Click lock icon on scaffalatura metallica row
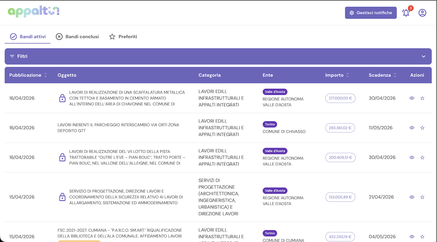437x242 pixels. tap(62, 98)
